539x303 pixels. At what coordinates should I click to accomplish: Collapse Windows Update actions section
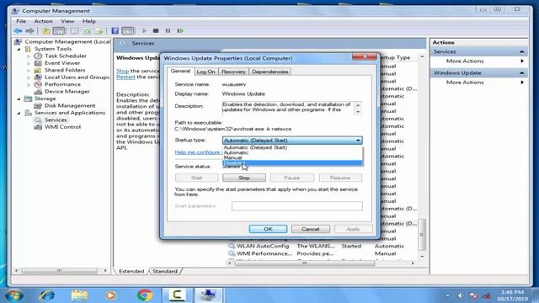522,73
